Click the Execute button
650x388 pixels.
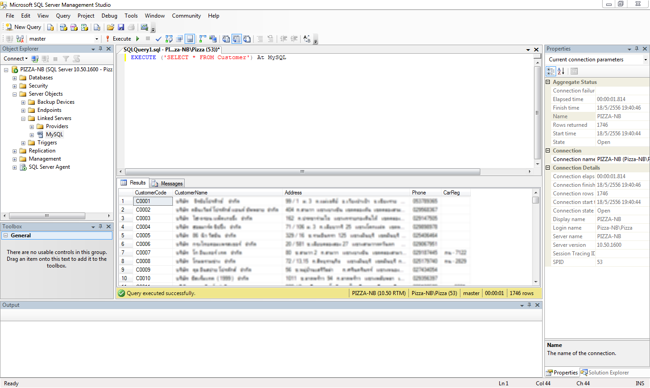[118, 39]
